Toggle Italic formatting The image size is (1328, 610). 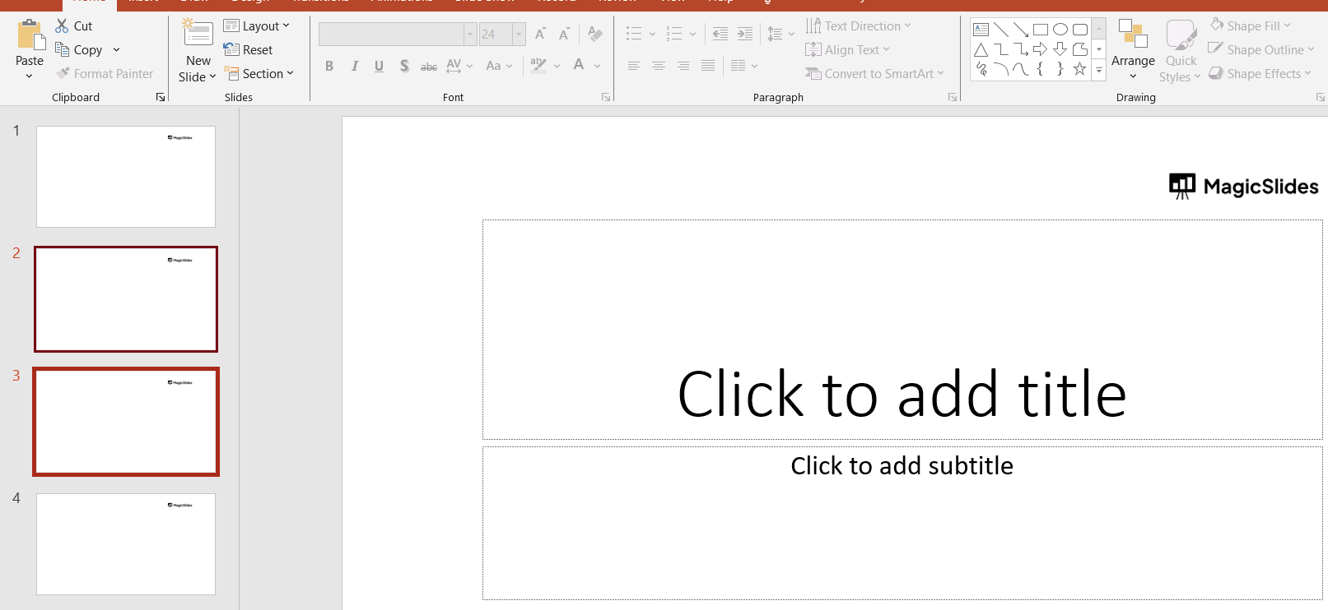point(354,66)
